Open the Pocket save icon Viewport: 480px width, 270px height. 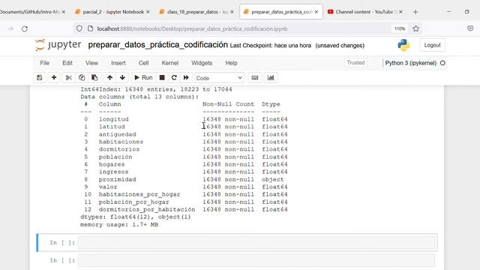click(x=470, y=28)
